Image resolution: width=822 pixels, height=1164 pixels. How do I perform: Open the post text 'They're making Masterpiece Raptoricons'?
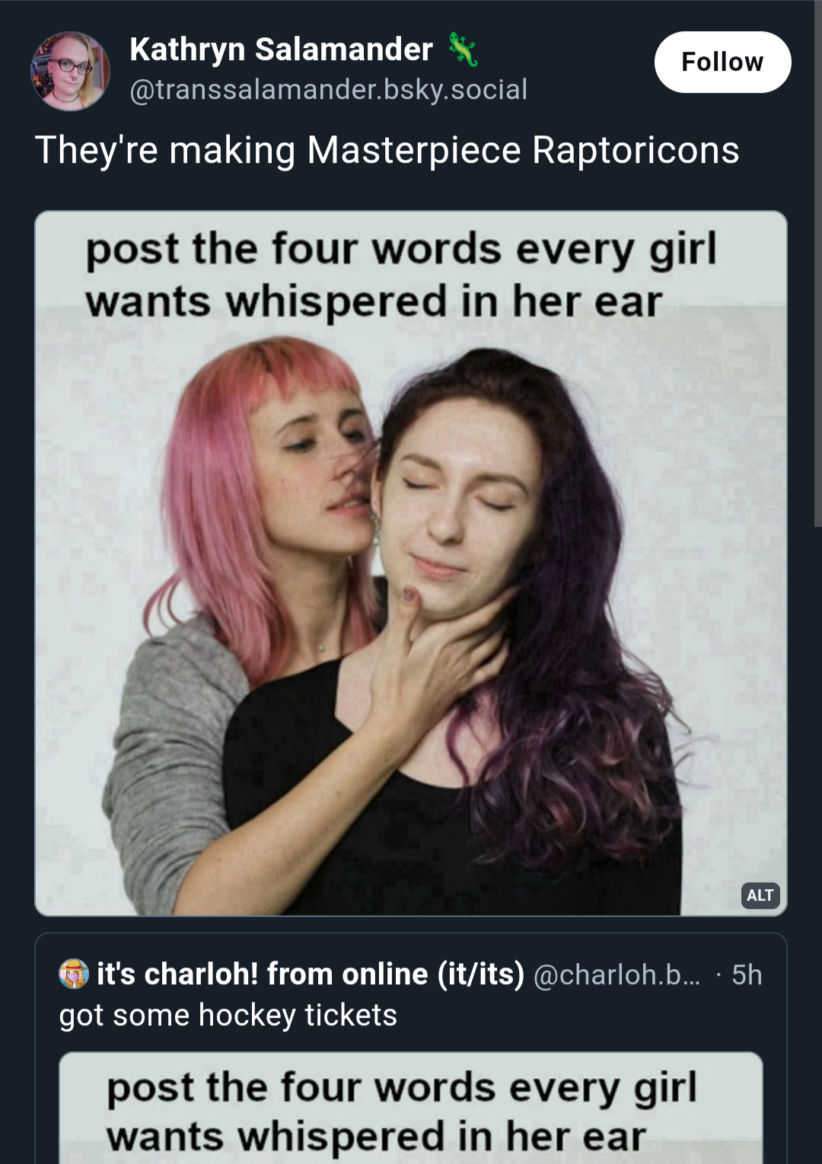(x=387, y=150)
